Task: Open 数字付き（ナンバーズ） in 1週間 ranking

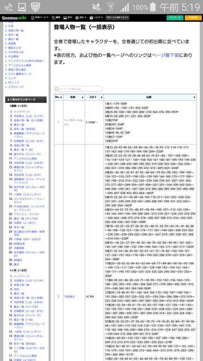Action: click(x=27, y=154)
